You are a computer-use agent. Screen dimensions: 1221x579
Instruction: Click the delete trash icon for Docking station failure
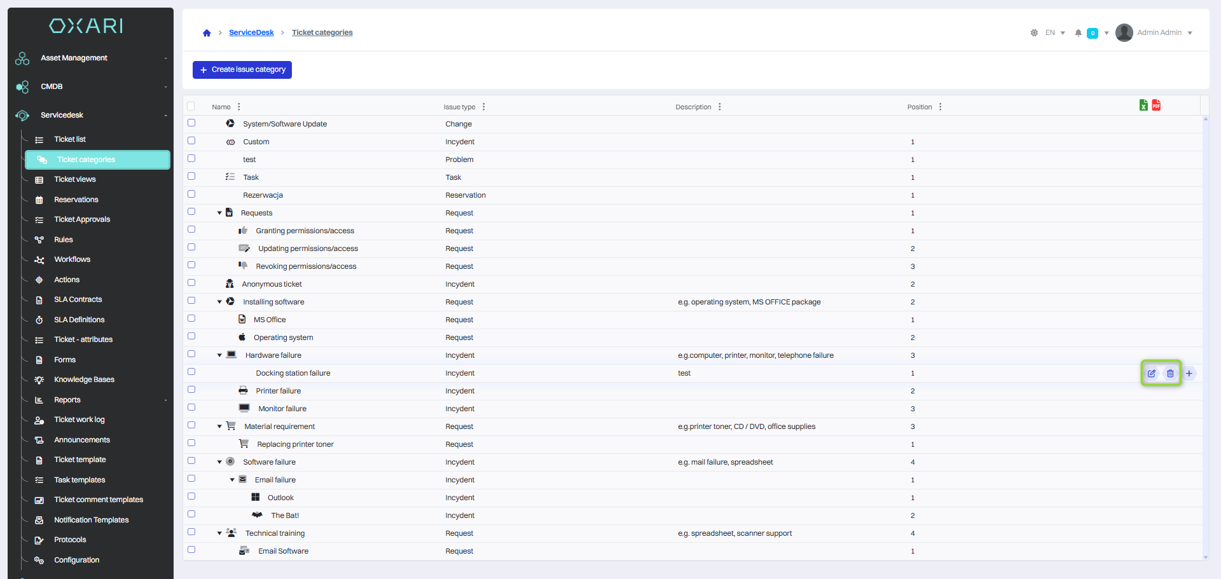[1170, 374]
